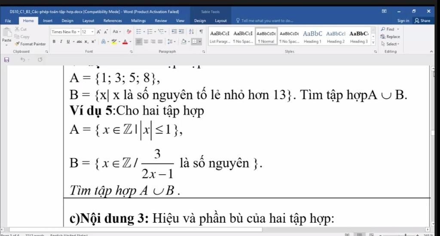Click the numbered list icon
440x236 pixels.
pyautogui.click(x=150, y=31)
